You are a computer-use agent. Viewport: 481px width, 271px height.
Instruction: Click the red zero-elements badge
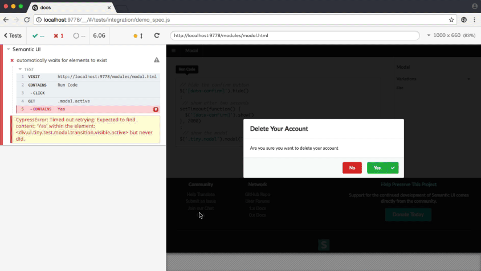[156, 109]
